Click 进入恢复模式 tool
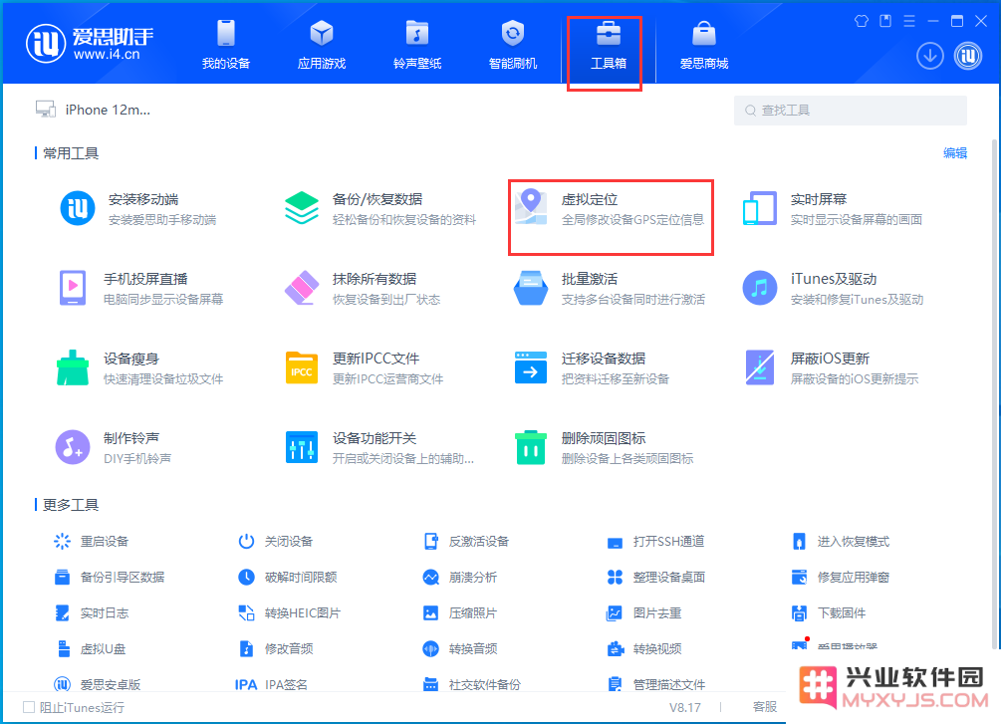1001x724 pixels. click(841, 542)
